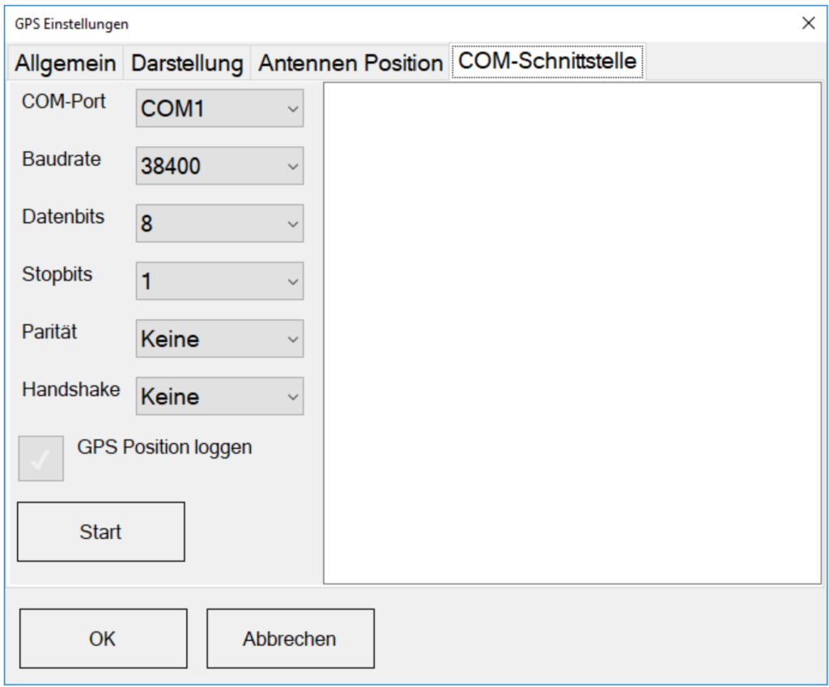Close the GPS Einstellungen dialog
Image resolution: width=829 pixels, height=687 pixels.
807,23
